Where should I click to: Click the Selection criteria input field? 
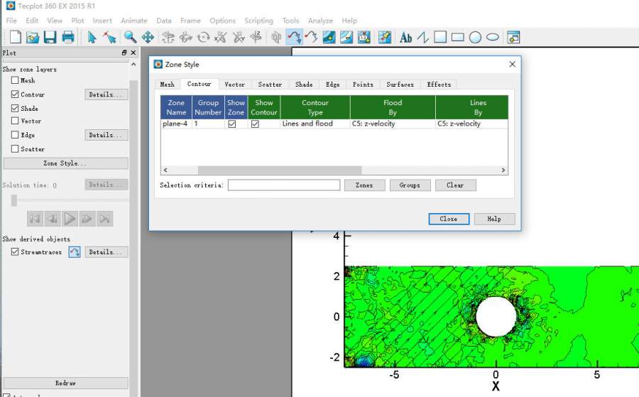point(284,185)
